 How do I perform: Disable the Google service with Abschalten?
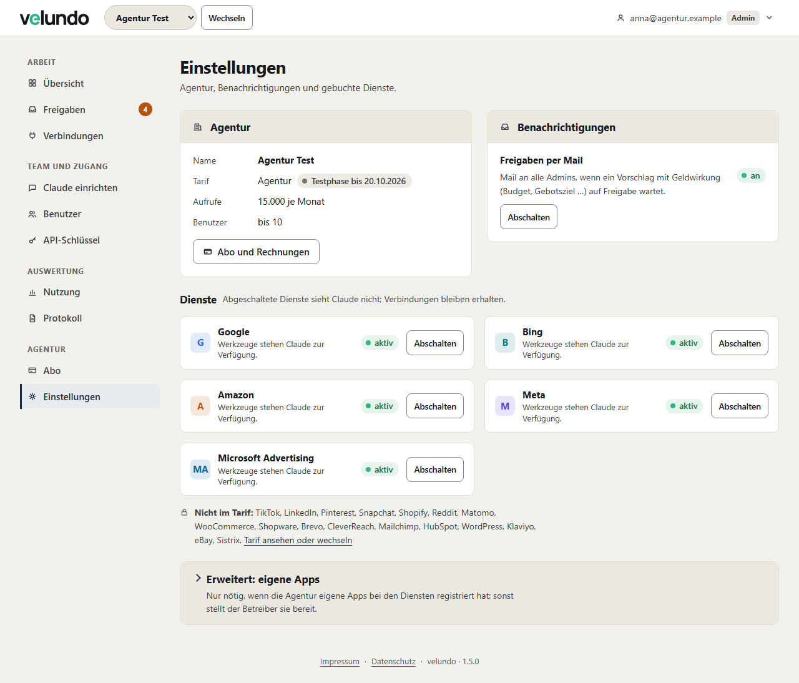coord(435,343)
